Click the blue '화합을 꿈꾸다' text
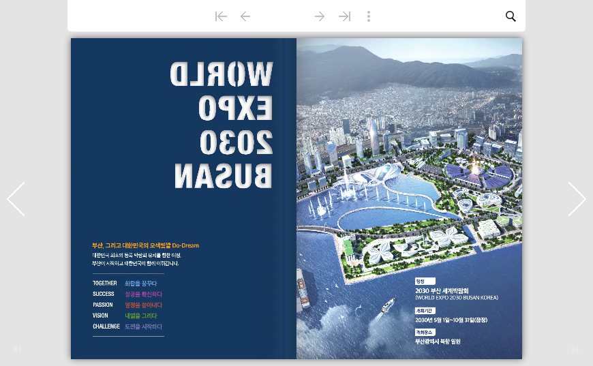 click(x=140, y=284)
